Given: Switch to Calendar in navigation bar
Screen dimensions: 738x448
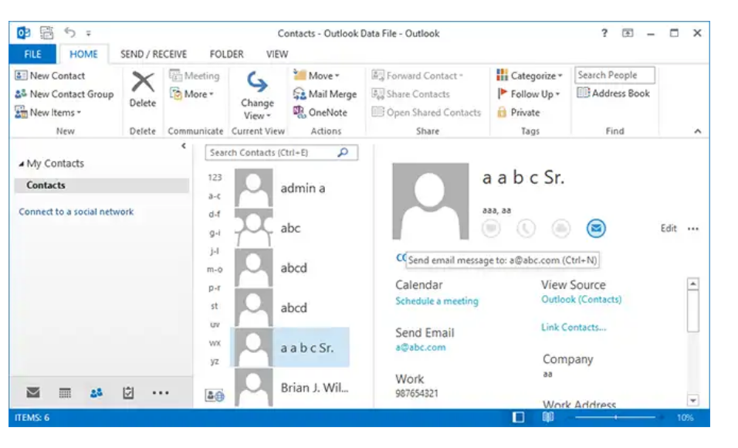Looking at the screenshot, I should coord(65,392).
